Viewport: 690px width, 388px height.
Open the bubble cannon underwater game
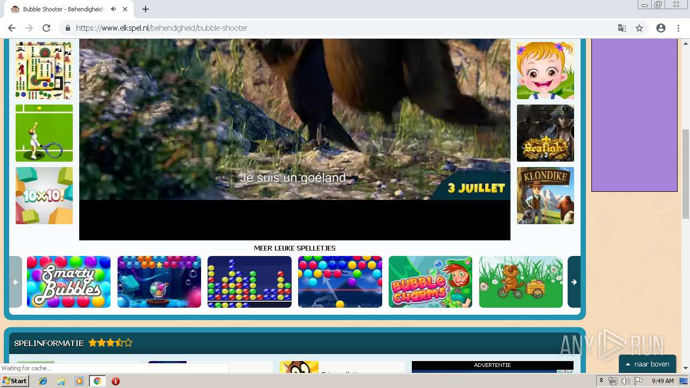point(159,282)
